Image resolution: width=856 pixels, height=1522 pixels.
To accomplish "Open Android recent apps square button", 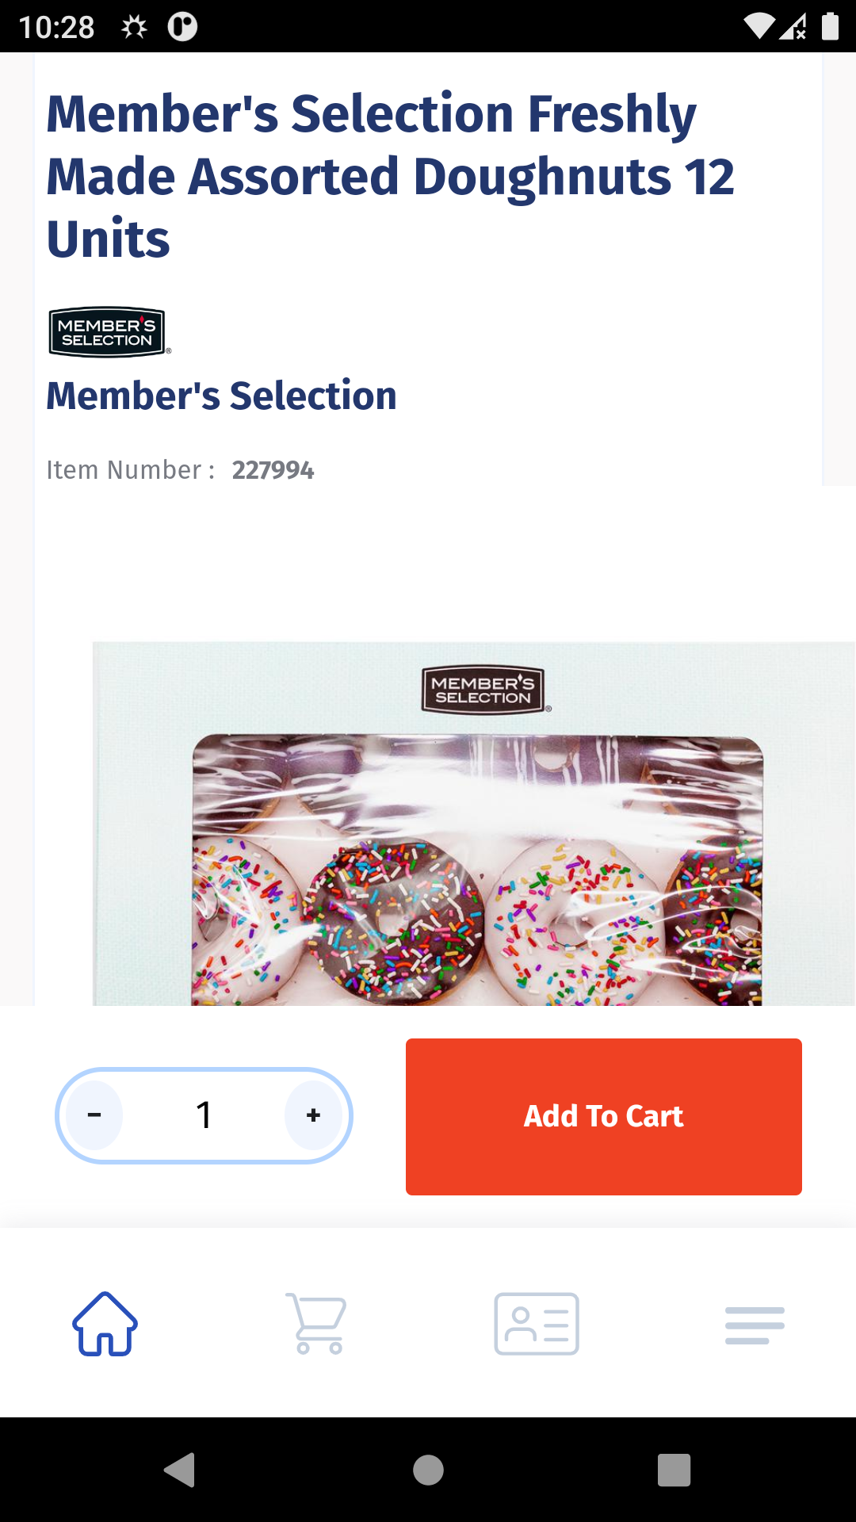I will (x=674, y=1470).
